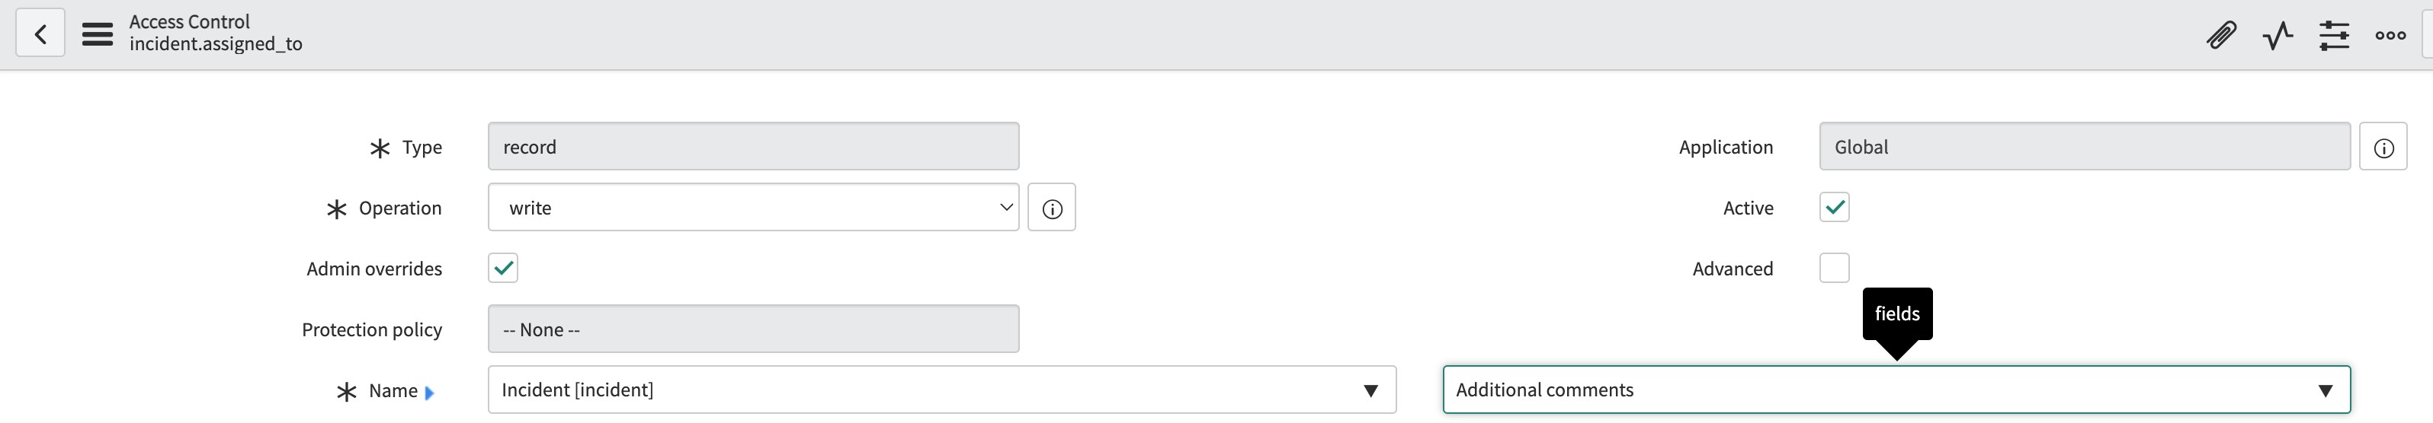
Task: Open the attachments paperclip icon
Action: [x=2220, y=35]
